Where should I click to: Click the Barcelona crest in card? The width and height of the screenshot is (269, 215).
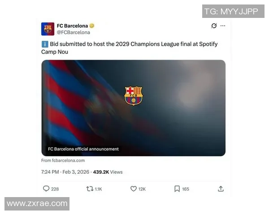[134, 96]
